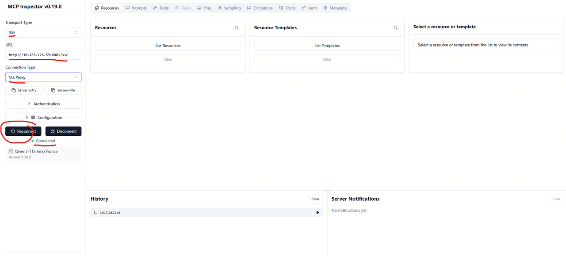Screen dimensions: 566x256
Task: Open the Transport Type dropdown
Action: coord(43,33)
